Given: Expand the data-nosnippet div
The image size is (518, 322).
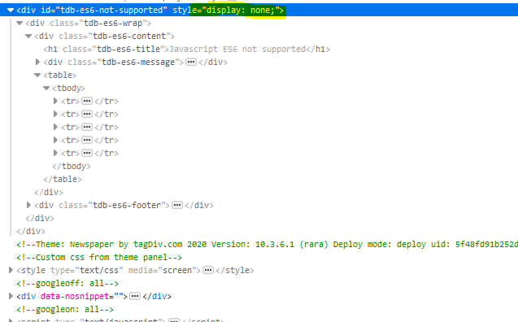Looking at the screenshot, I should point(11,296).
